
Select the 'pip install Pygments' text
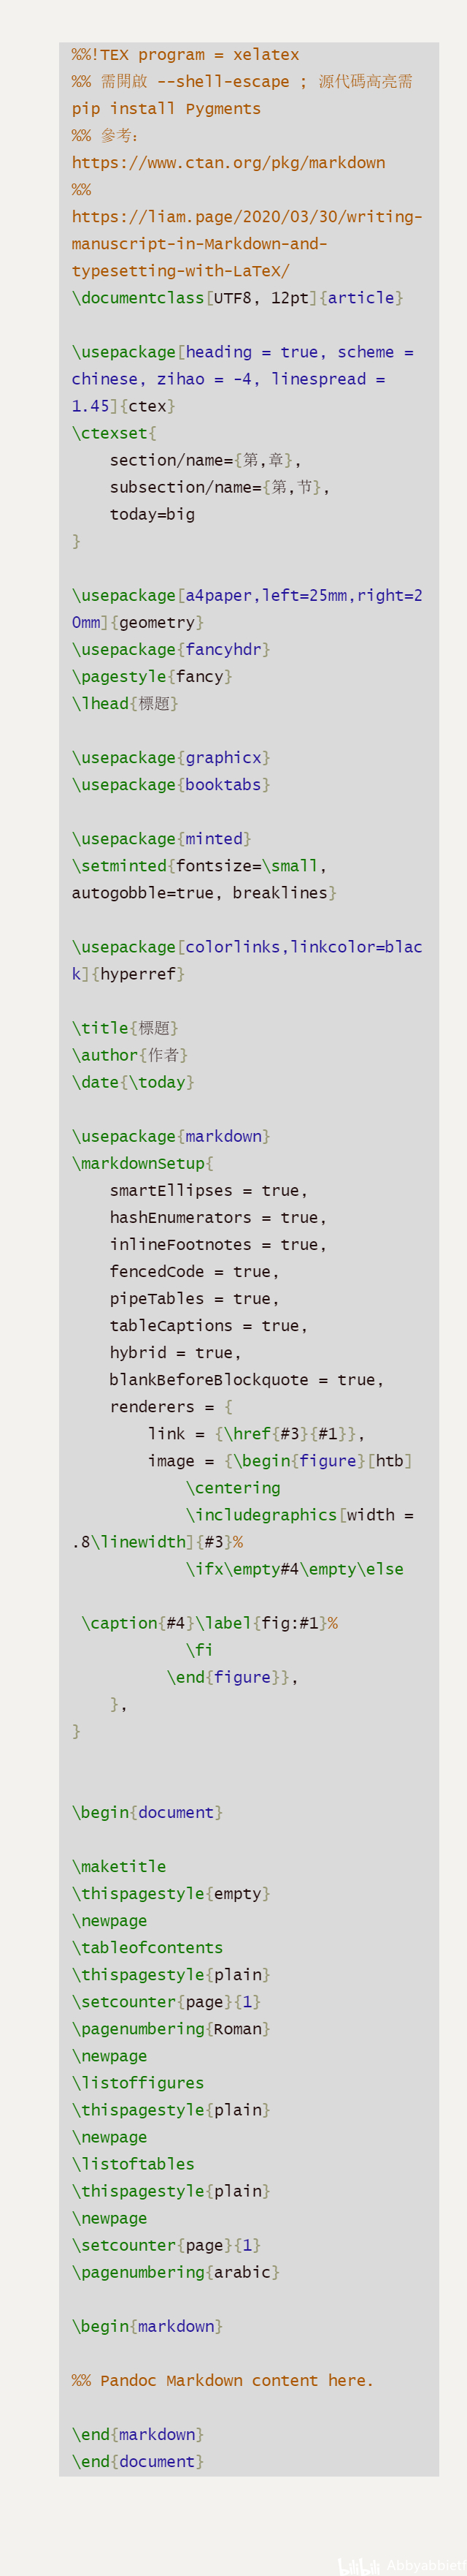[166, 109]
